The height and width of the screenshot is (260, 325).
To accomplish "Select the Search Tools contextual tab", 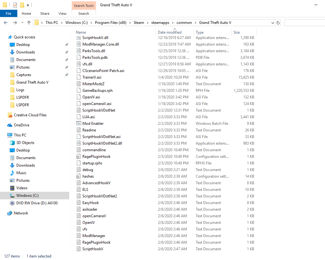I will click(x=84, y=6).
